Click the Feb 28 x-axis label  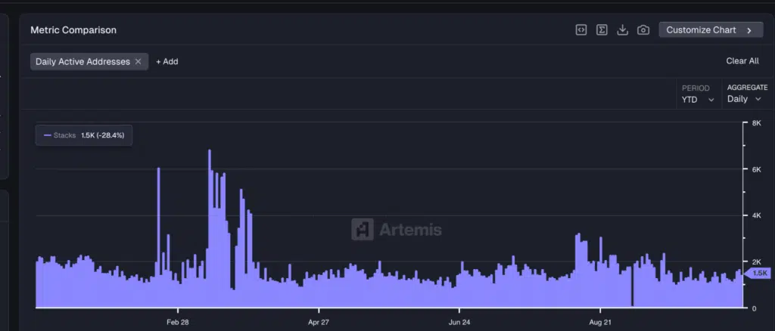coord(178,322)
